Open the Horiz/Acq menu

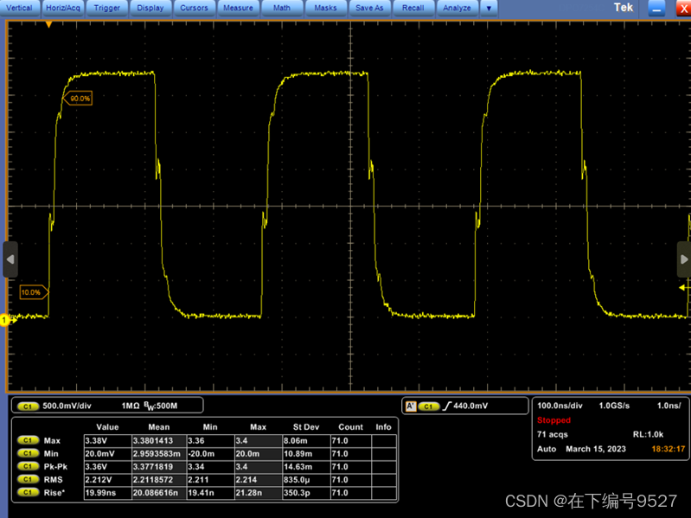(x=63, y=8)
